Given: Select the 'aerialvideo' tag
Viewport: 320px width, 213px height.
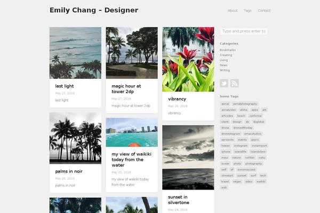Looking at the screenshot, I should (x=229, y=110).
